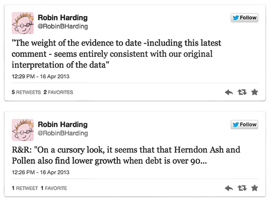Open the 12:29 PM - 16 Apr 2013 timestamp

pyautogui.click(x=40, y=76)
